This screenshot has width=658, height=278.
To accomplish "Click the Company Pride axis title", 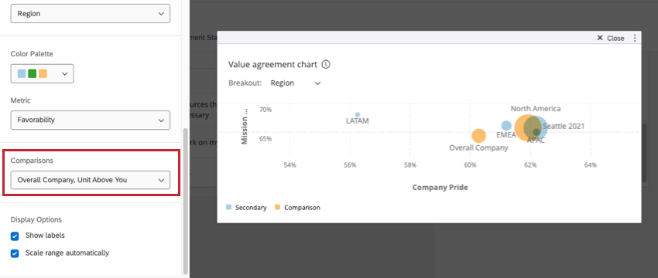I will 440,187.
